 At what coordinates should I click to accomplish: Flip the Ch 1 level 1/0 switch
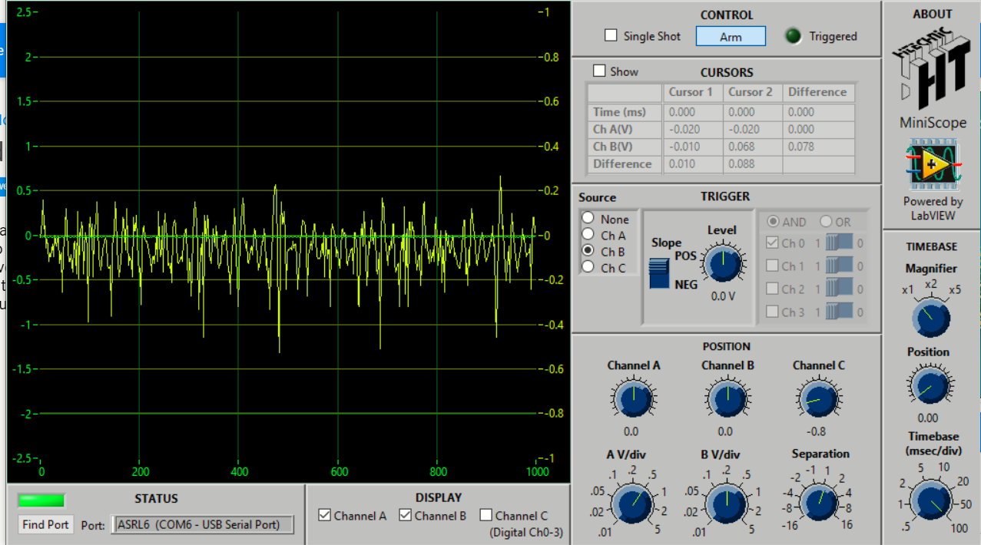point(839,266)
